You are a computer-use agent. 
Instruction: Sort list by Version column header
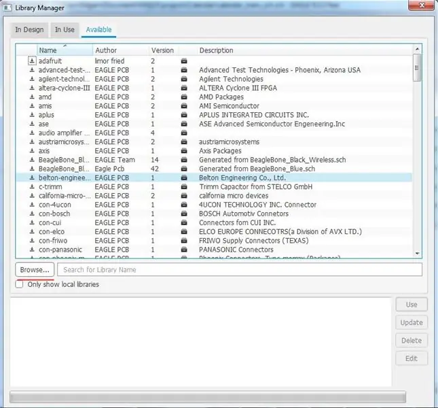point(164,50)
